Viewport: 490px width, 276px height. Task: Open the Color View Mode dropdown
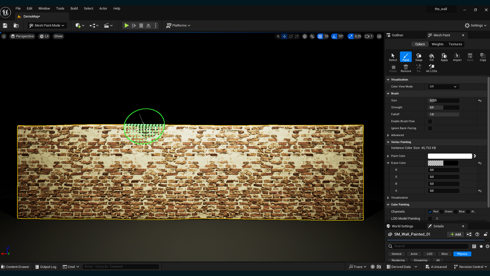coord(443,87)
